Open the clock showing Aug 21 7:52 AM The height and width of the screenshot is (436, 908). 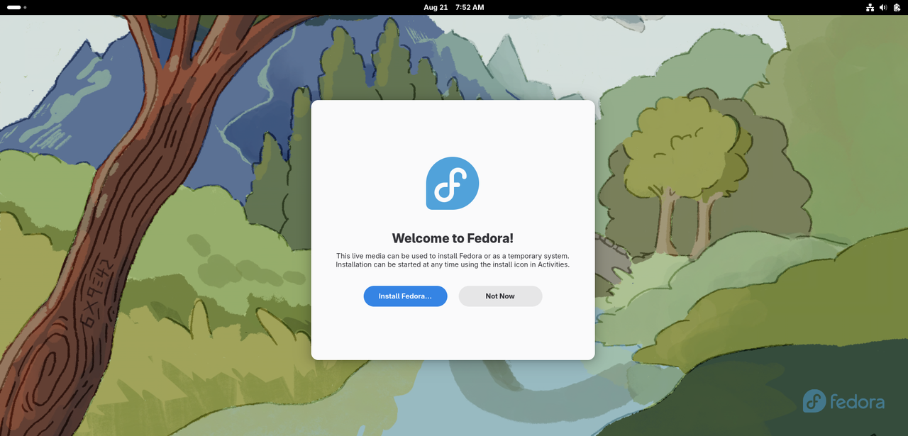coord(454,7)
